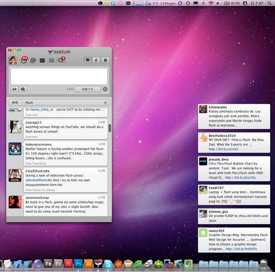275x272 pixels.
Task: Click the Fandi787 notification popup
Action: 234,195
